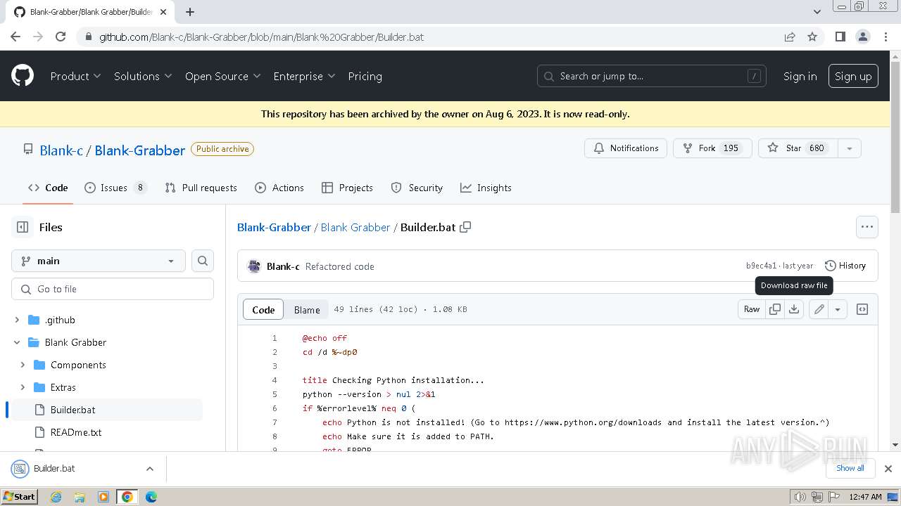Expand the Components folder
Screen dimensions: 901x506
23,365
